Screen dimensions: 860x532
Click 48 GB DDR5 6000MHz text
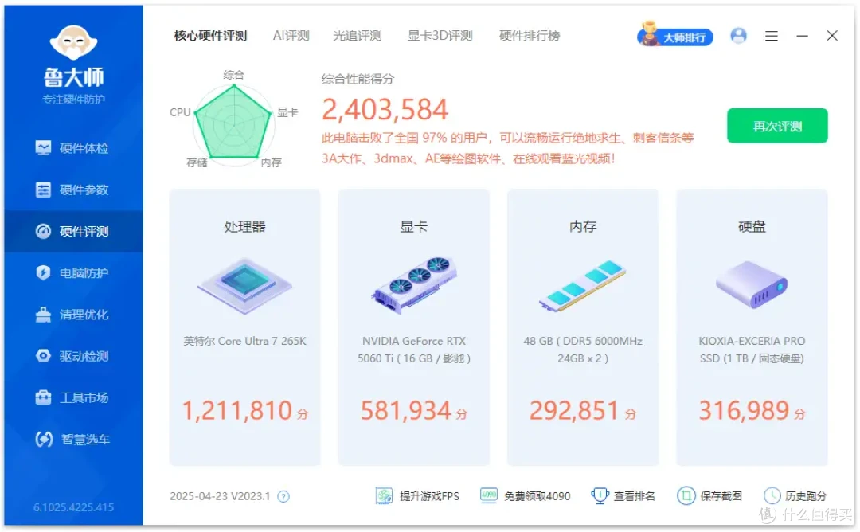click(x=583, y=350)
